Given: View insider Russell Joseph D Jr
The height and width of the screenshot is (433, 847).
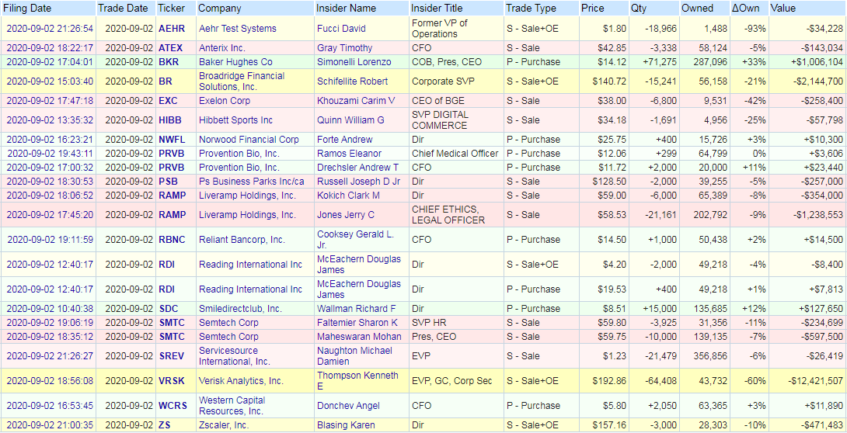Looking at the screenshot, I should point(359,182).
